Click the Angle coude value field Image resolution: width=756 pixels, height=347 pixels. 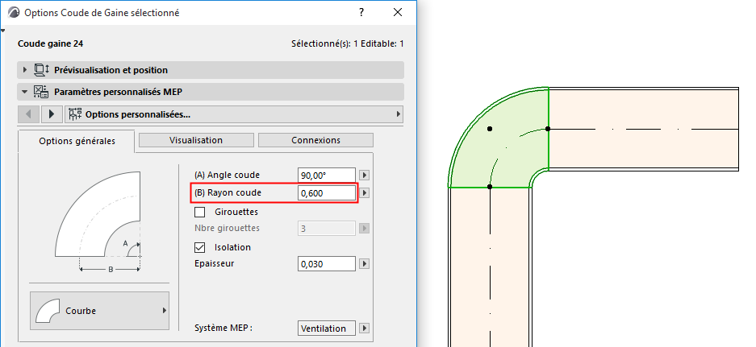(x=327, y=176)
